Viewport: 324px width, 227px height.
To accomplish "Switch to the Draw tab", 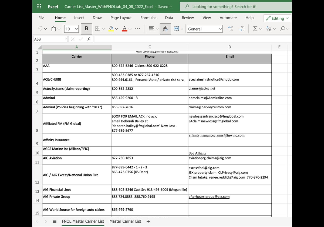I will pos(97,18).
